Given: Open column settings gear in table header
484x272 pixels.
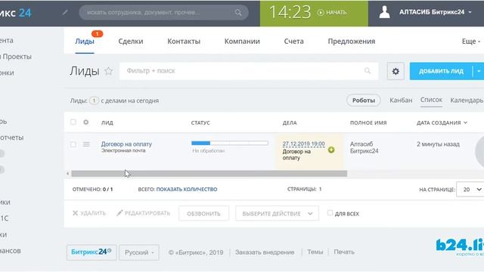Looking at the screenshot, I should point(85,122).
